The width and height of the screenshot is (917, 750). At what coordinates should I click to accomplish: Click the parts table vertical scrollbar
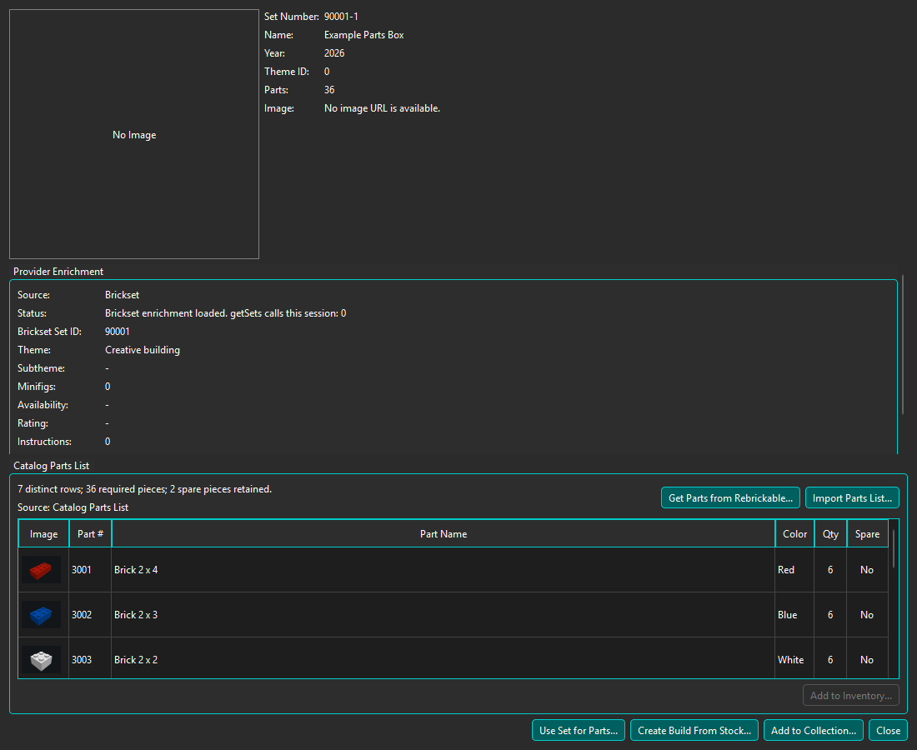[x=893, y=549]
